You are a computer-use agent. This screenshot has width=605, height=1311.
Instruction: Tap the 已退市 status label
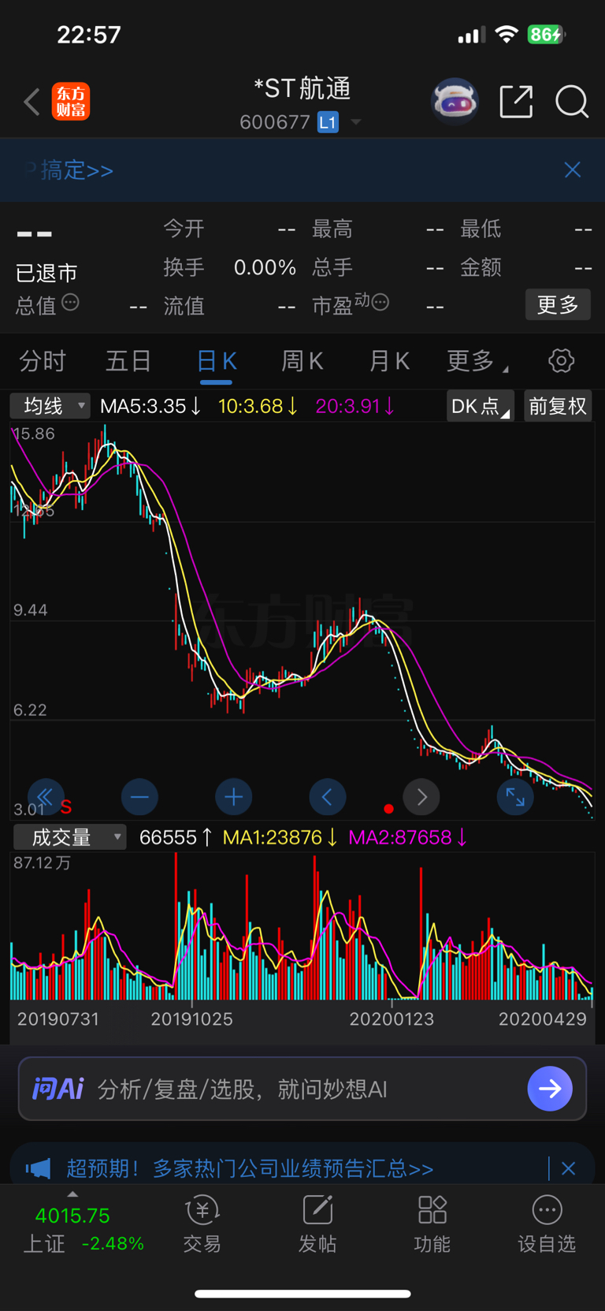(46, 273)
